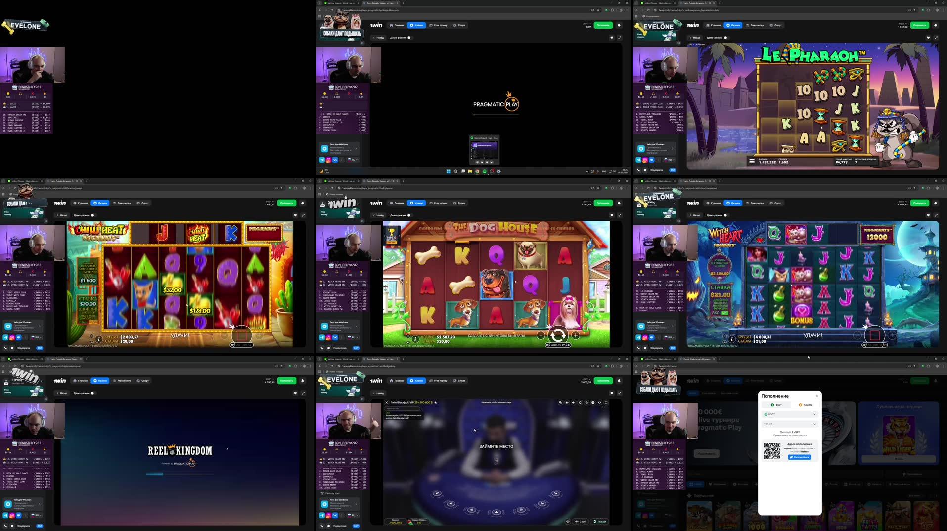Click the Instagram icon in the sidebar
The width and height of the screenshot is (947, 531).
pyautogui.click(x=329, y=338)
